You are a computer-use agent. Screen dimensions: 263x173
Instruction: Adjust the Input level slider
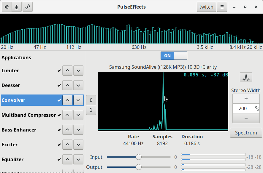click(138, 157)
